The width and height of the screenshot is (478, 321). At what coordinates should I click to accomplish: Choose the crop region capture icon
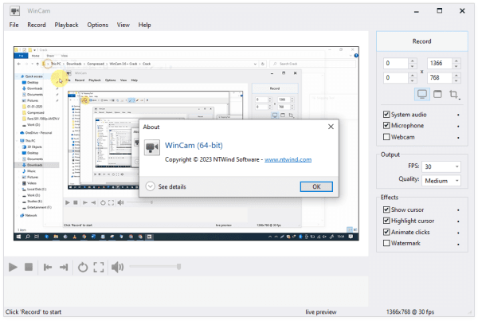point(454,94)
